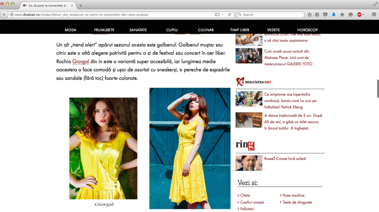Bookmark this page with the star icon
The image size is (379, 212).
click(x=309, y=14)
